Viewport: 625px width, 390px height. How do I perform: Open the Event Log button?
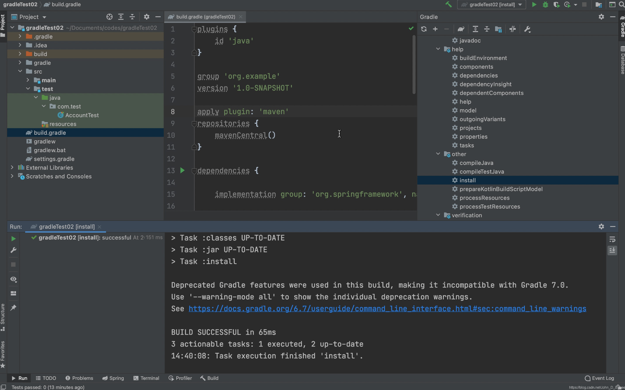pyautogui.click(x=599, y=378)
